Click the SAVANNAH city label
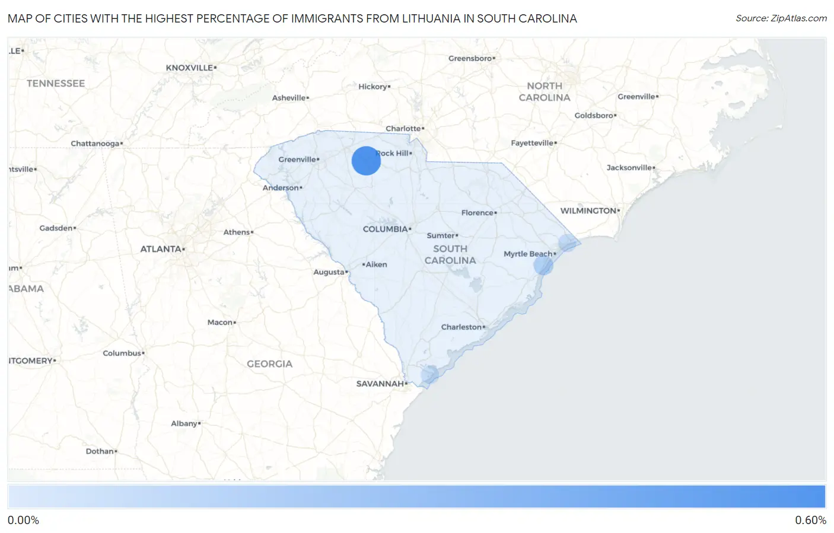 click(x=380, y=384)
